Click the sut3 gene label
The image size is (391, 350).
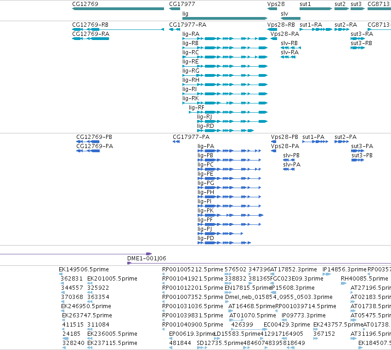coord(356,4)
